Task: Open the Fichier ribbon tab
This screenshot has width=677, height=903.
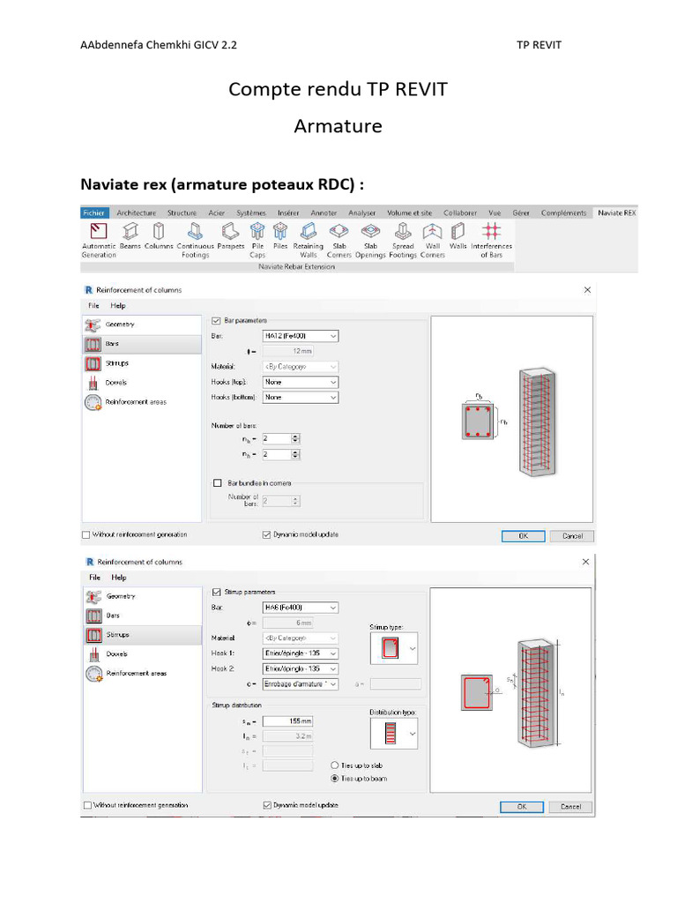Action: point(93,213)
